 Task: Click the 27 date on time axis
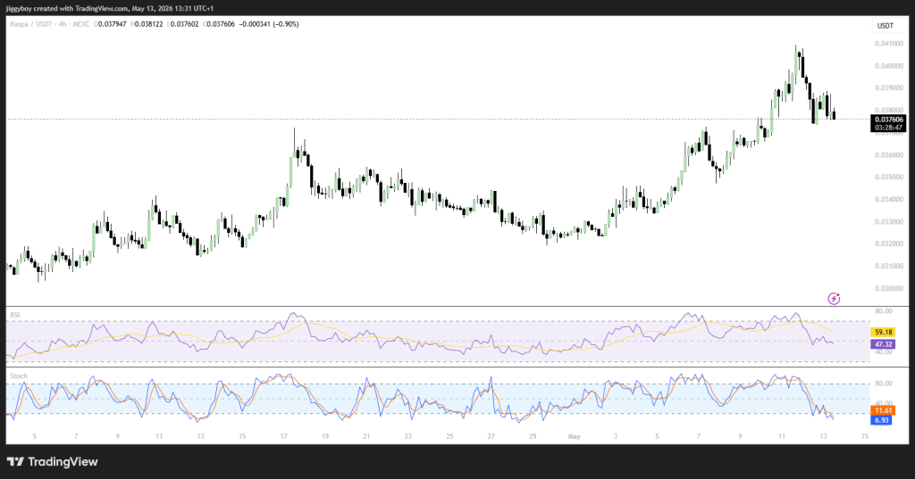point(491,436)
